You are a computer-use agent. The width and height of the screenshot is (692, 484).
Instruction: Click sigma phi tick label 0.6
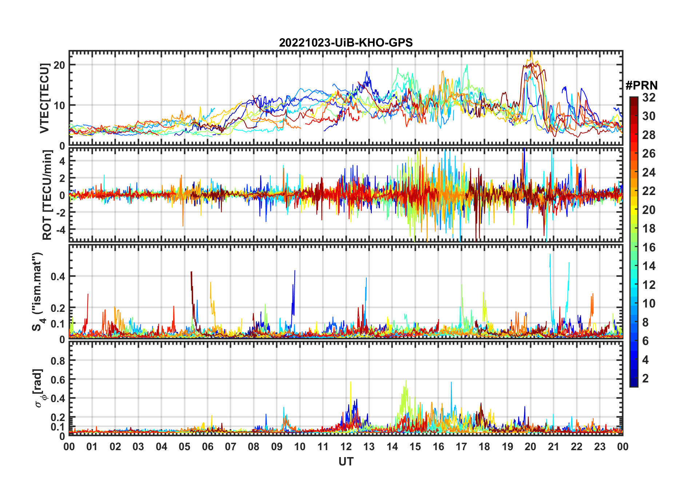coord(58,380)
